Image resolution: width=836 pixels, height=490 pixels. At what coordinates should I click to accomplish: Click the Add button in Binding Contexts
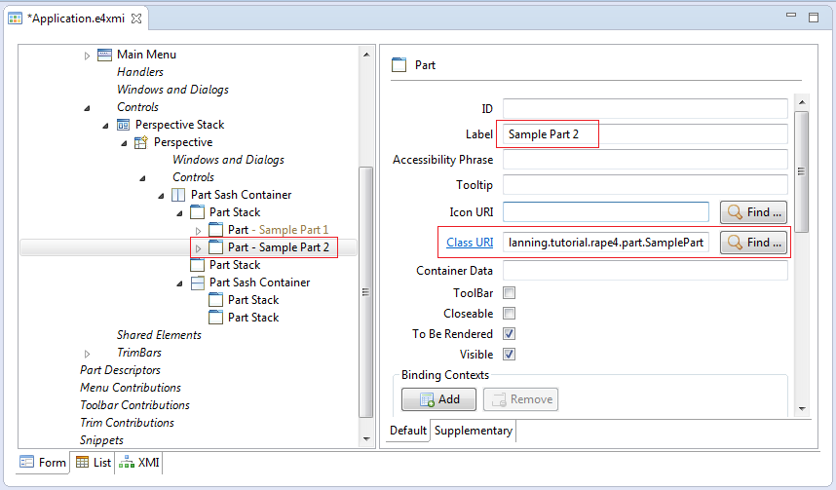point(438,399)
